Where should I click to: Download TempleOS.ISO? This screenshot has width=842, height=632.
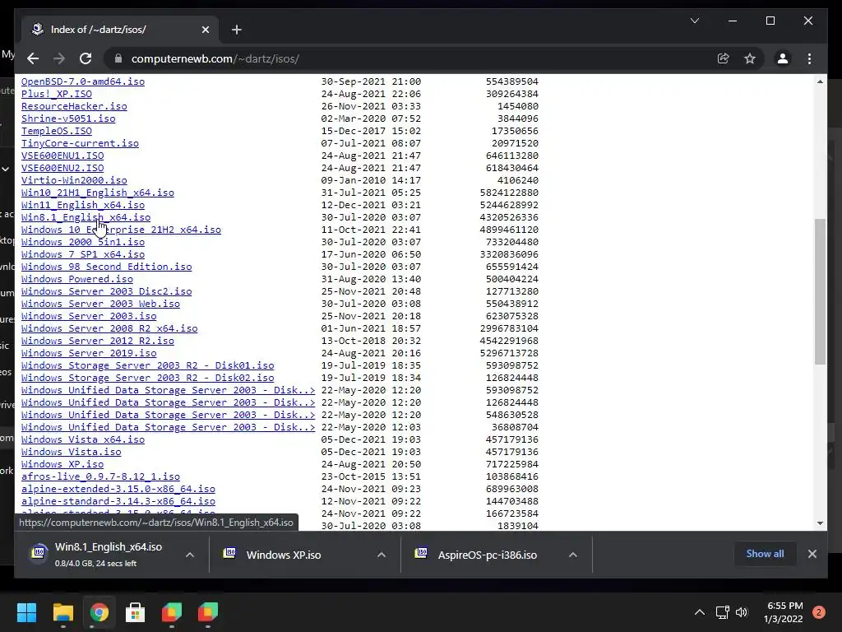(x=57, y=131)
